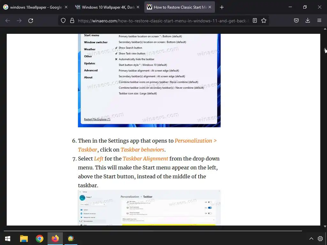327x245 pixels.
Task: Open the downloads panel
Action: coord(308,20)
